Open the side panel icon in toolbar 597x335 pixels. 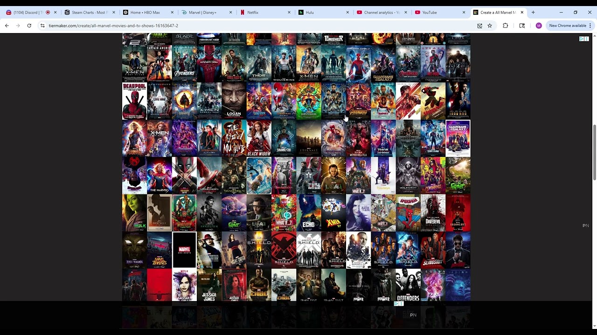522,26
